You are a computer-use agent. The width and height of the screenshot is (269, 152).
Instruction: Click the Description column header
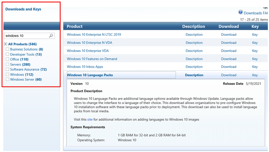[x=194, y=26]
